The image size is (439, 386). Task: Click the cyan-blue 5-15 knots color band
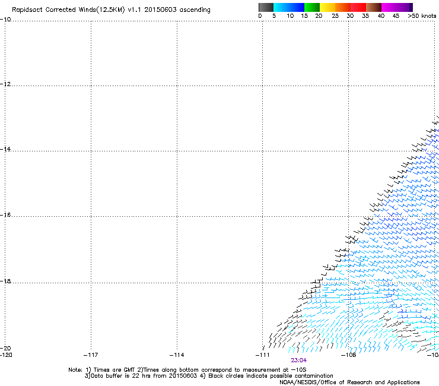(289, 7)
